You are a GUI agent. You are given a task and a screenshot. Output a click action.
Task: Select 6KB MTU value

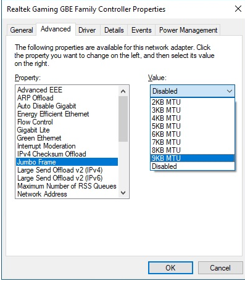click(x=193, y=134)
